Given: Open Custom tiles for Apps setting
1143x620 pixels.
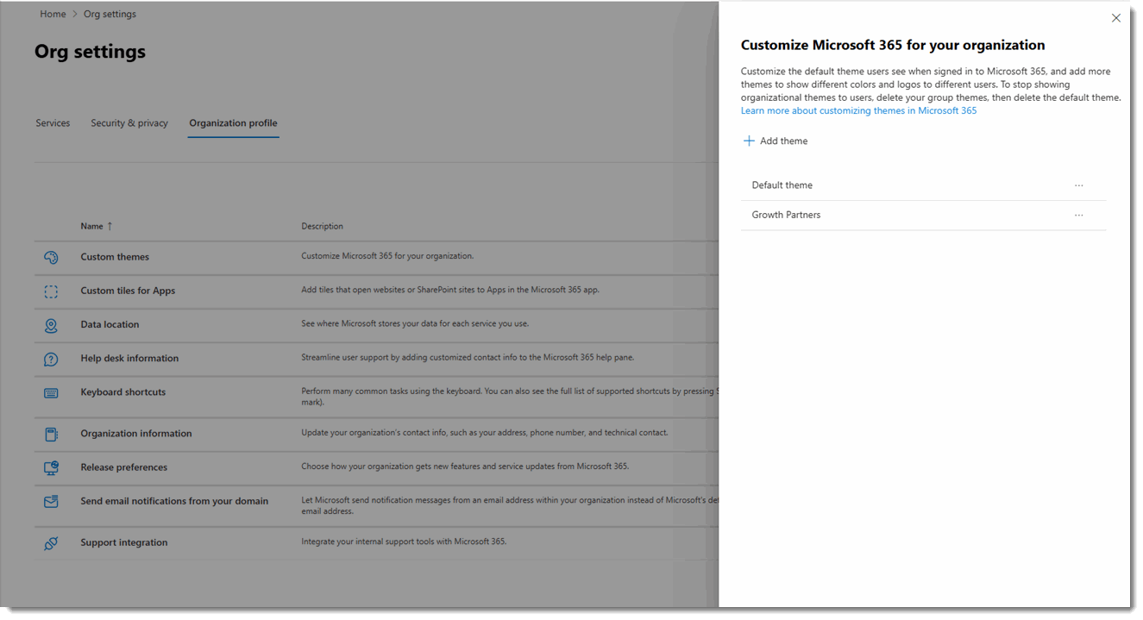Looking at the screenshot, I should tap(128, 291).
